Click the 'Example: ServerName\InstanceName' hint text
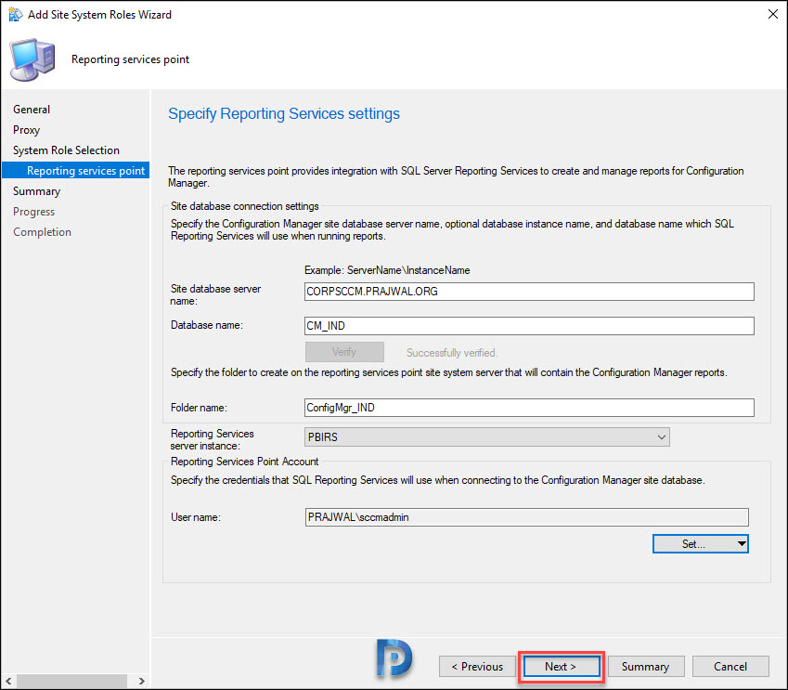The height and width of the screenshot is (690, 788). click(x=387, y=270)
